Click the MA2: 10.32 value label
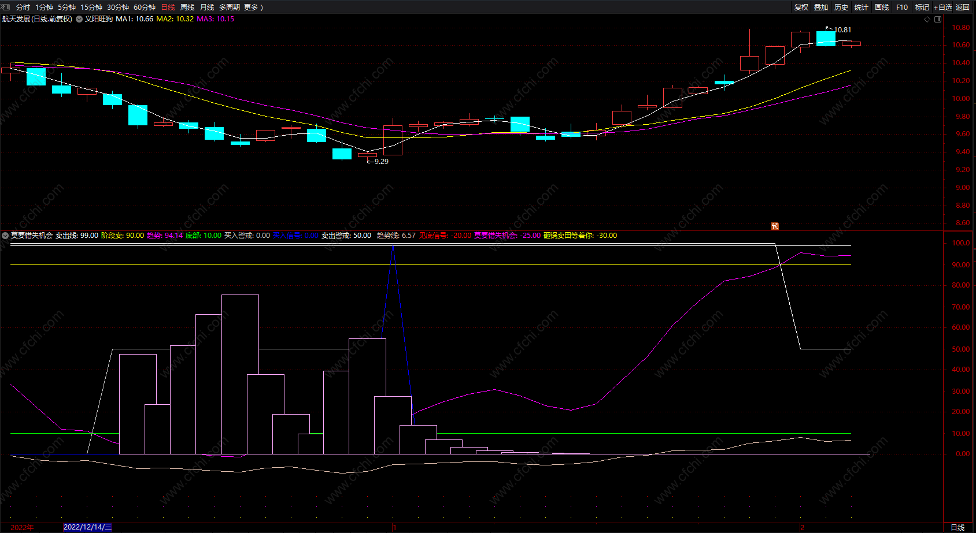Screen dimensions: 976x533 point(175,19)
